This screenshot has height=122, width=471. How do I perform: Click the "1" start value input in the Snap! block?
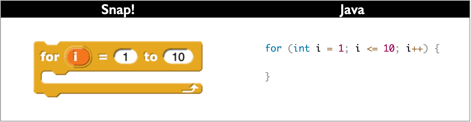[x=125, y=57]
